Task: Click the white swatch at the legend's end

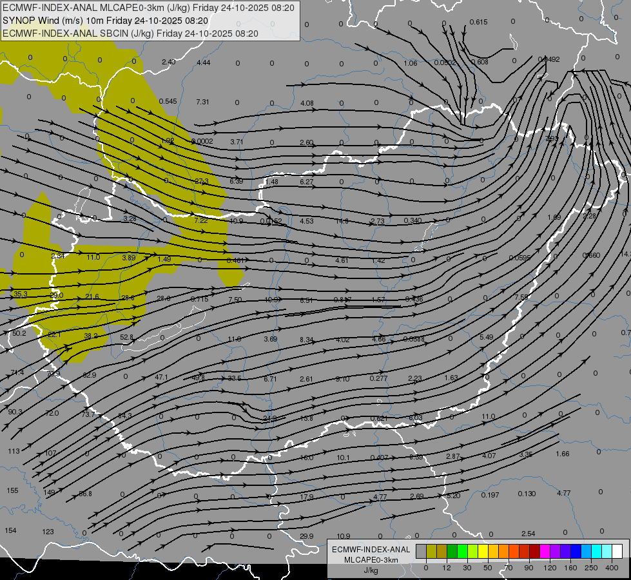Action: tap(617, 552)
